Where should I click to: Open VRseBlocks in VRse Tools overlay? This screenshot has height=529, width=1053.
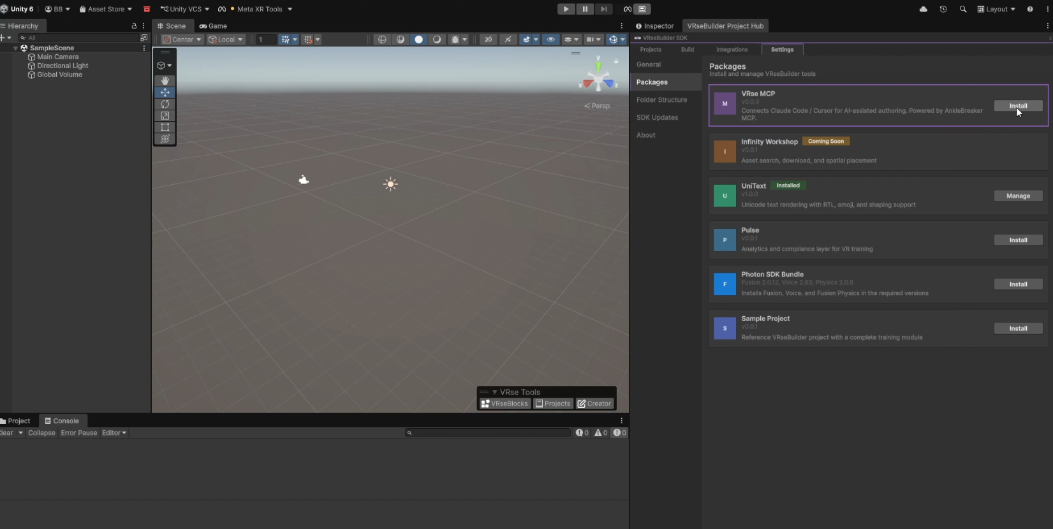tap(505, 403)
